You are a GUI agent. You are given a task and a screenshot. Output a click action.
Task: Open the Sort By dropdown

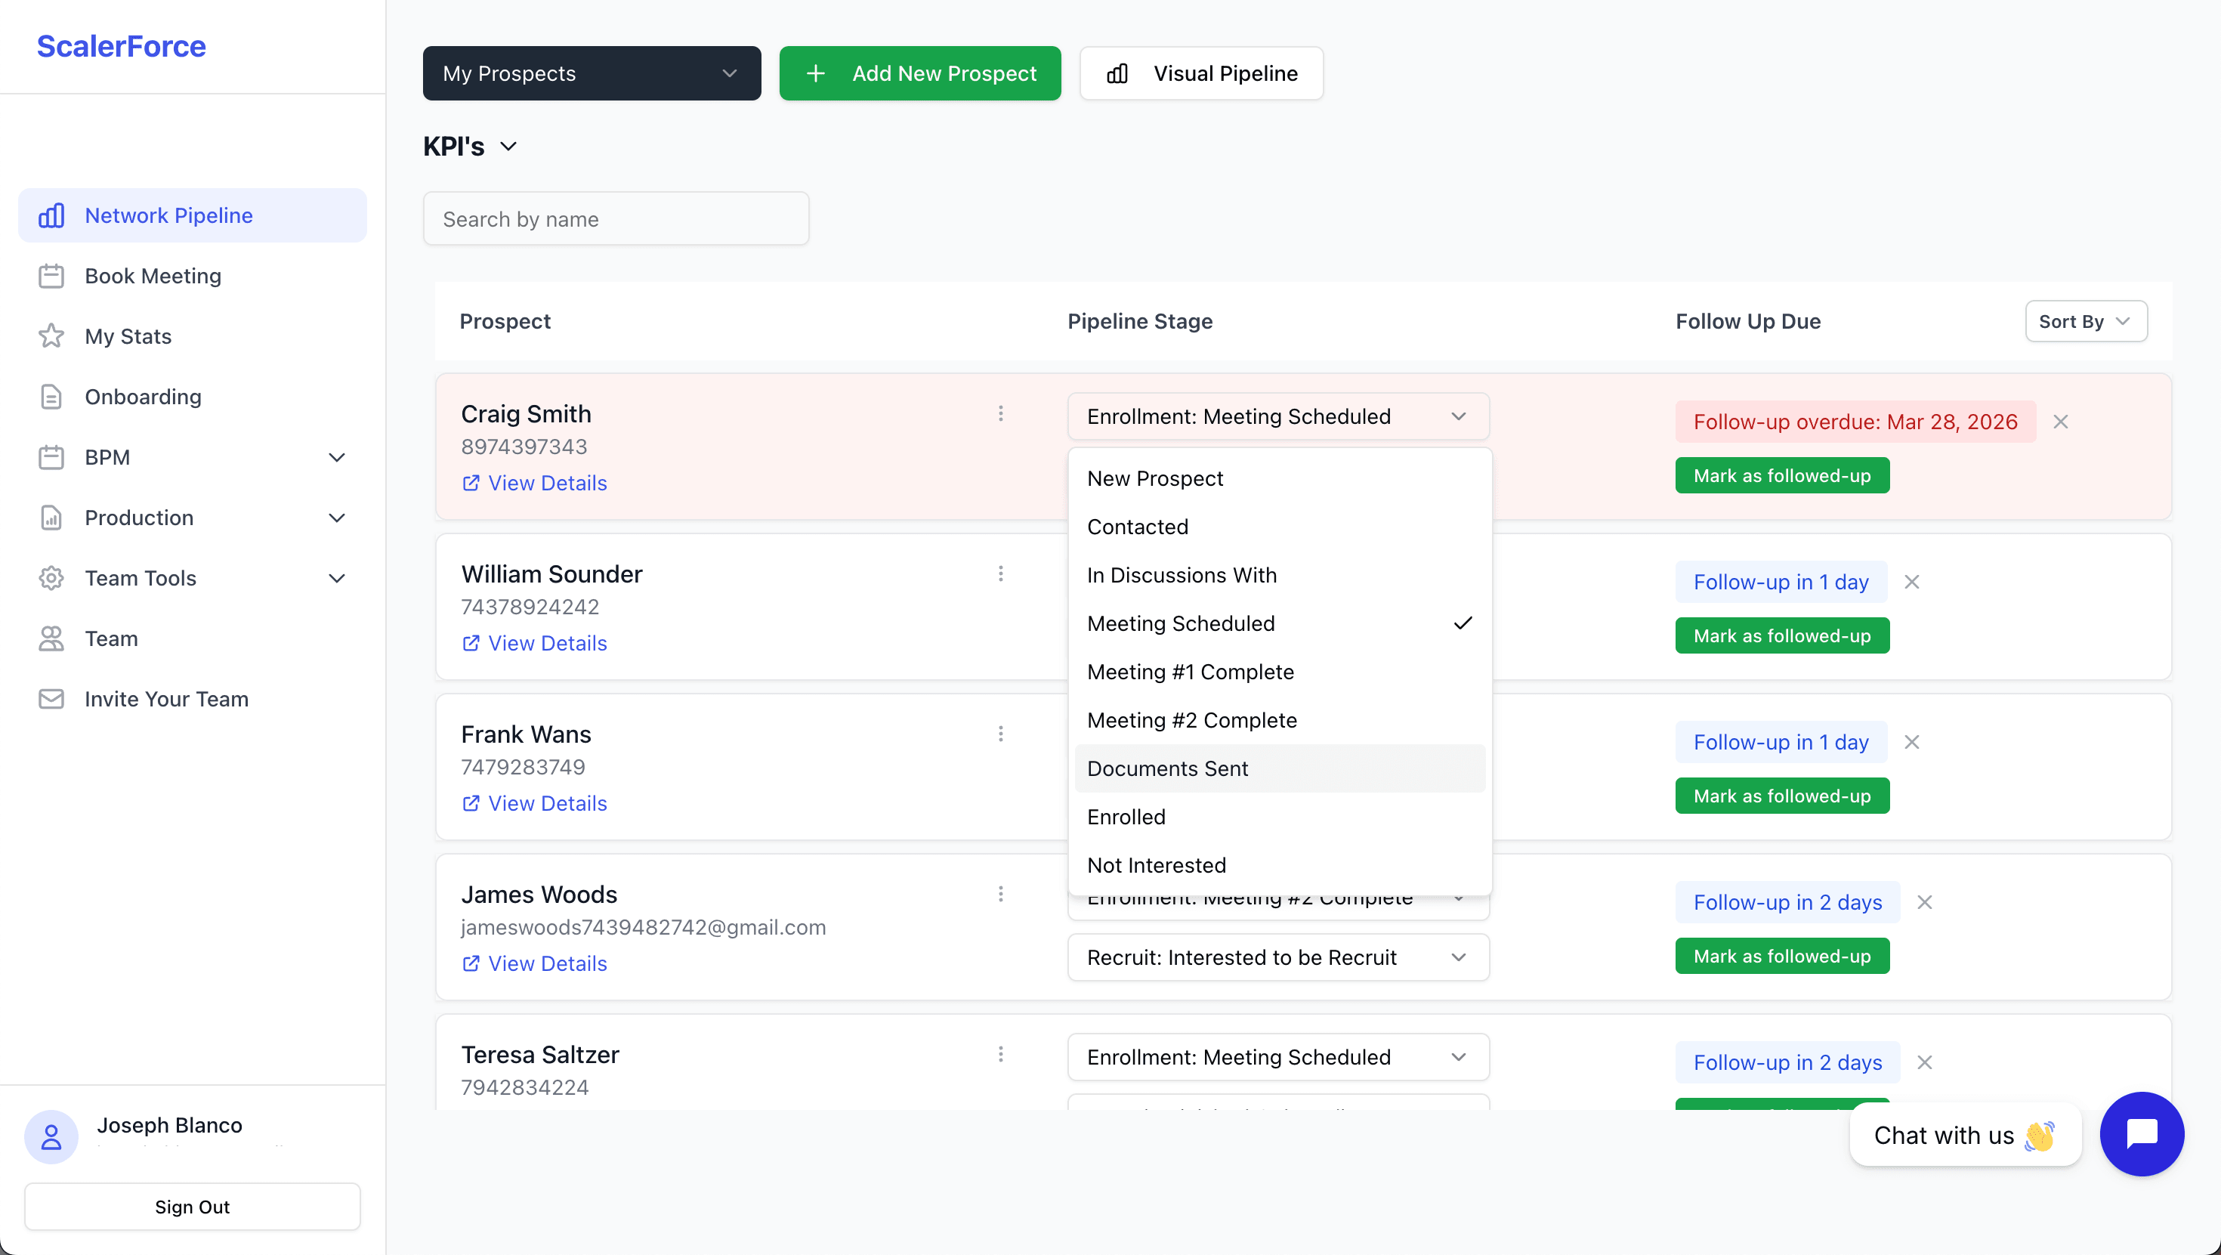coord(2085,321)
